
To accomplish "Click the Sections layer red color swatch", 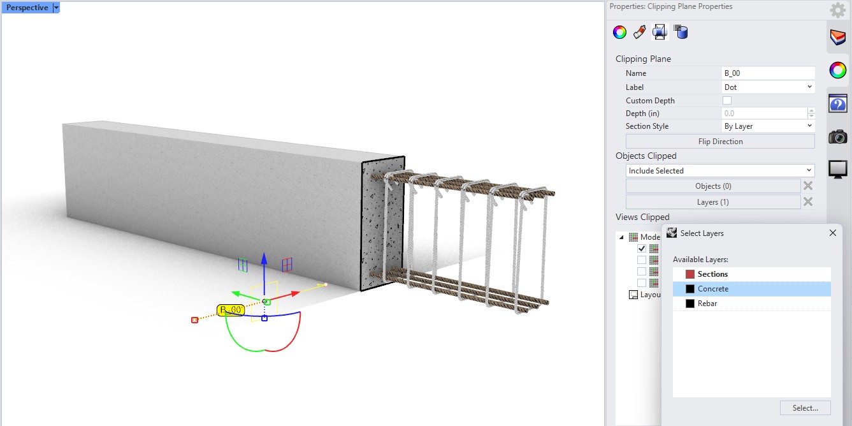I will click(x=690, y=274).
